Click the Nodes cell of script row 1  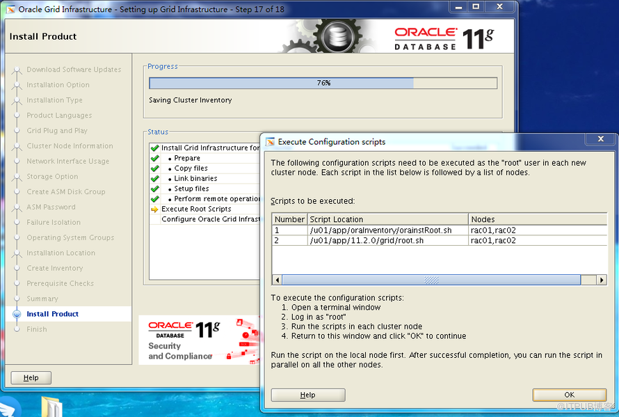(x=538, y=230)
